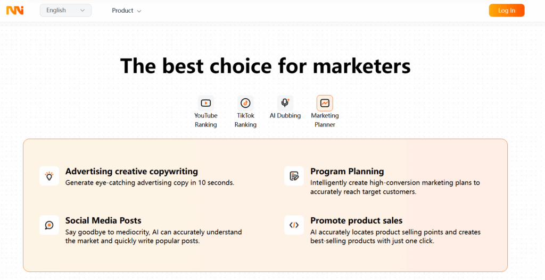Select the Marketing Planner chart icon
545x280 pixels.
point(325,103)
